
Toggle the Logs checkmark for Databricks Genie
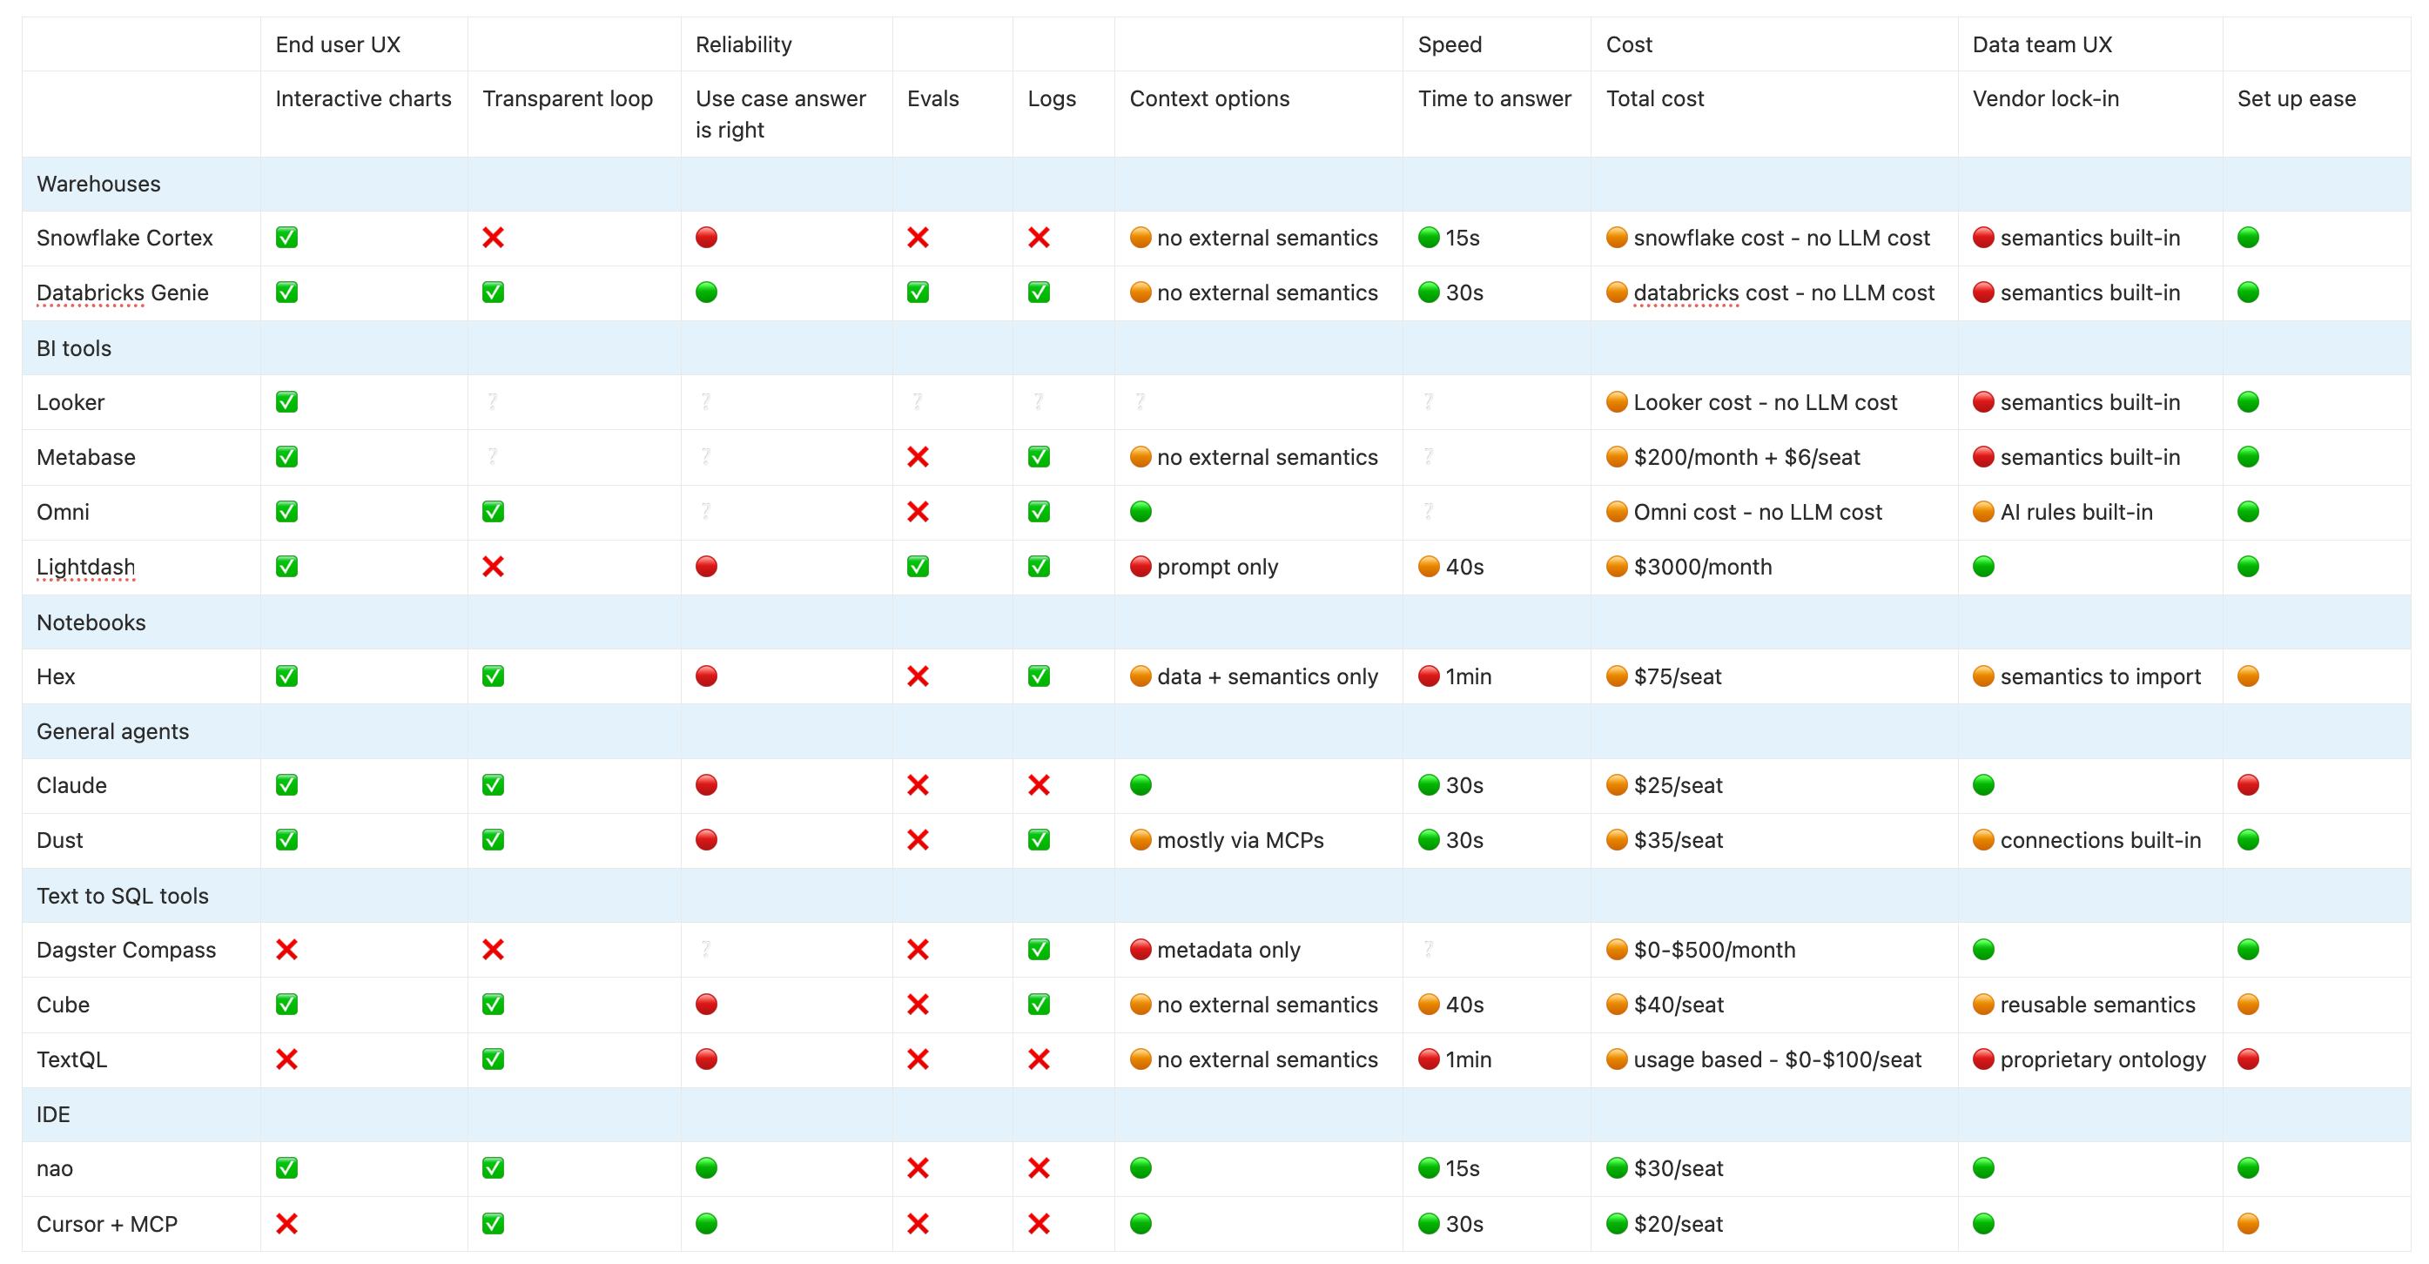click(x=1038, y=292)
